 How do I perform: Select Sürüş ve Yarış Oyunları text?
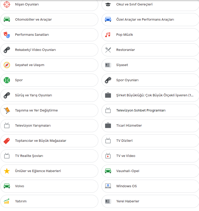click(34, 95)
